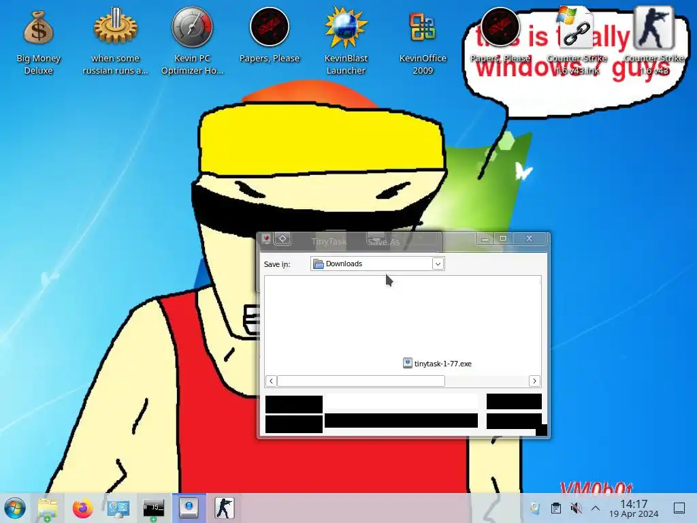Click the clipboard tray icon
This screenshot has width=697, height=523.
click(555, 508)
